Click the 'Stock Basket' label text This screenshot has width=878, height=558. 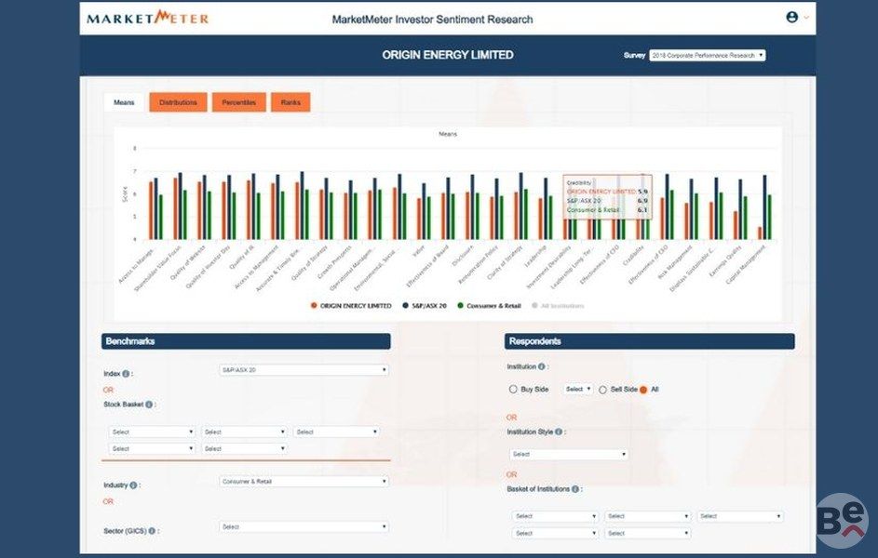[x=123, y=405]
